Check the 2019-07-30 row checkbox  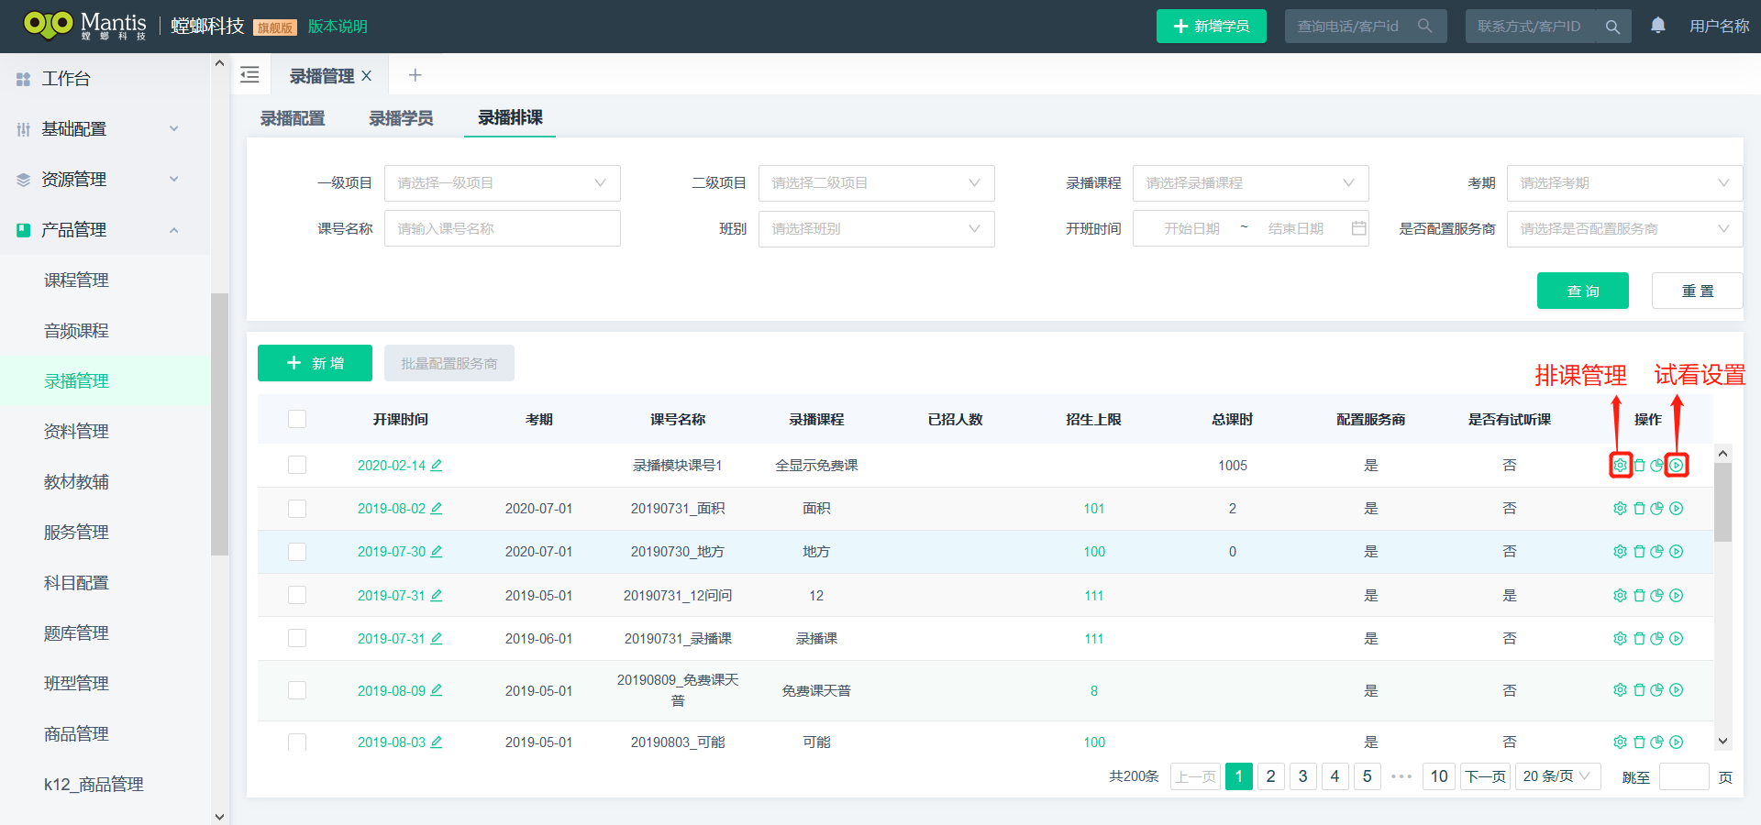coord(297,552)
